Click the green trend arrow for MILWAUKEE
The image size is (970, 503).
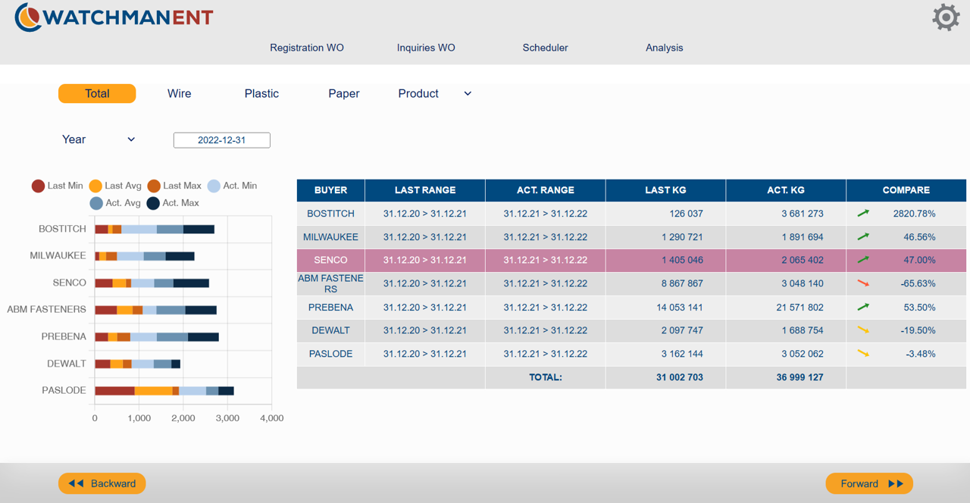tap(863, 237)
